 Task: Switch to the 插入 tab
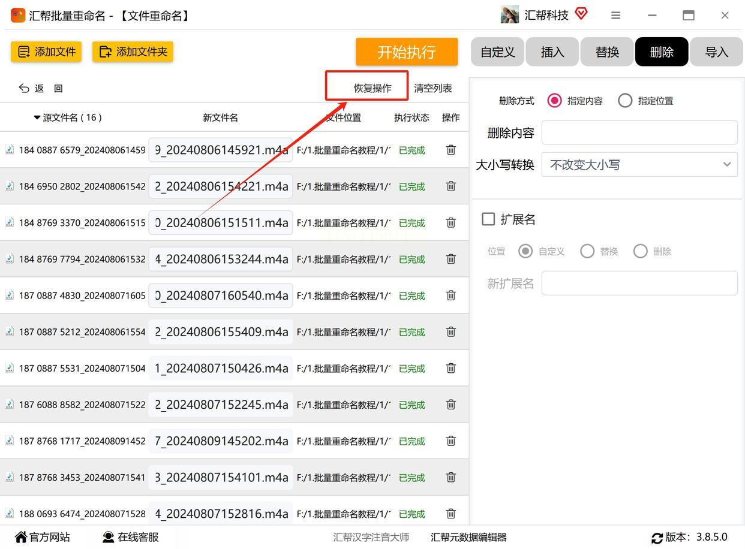552,52
